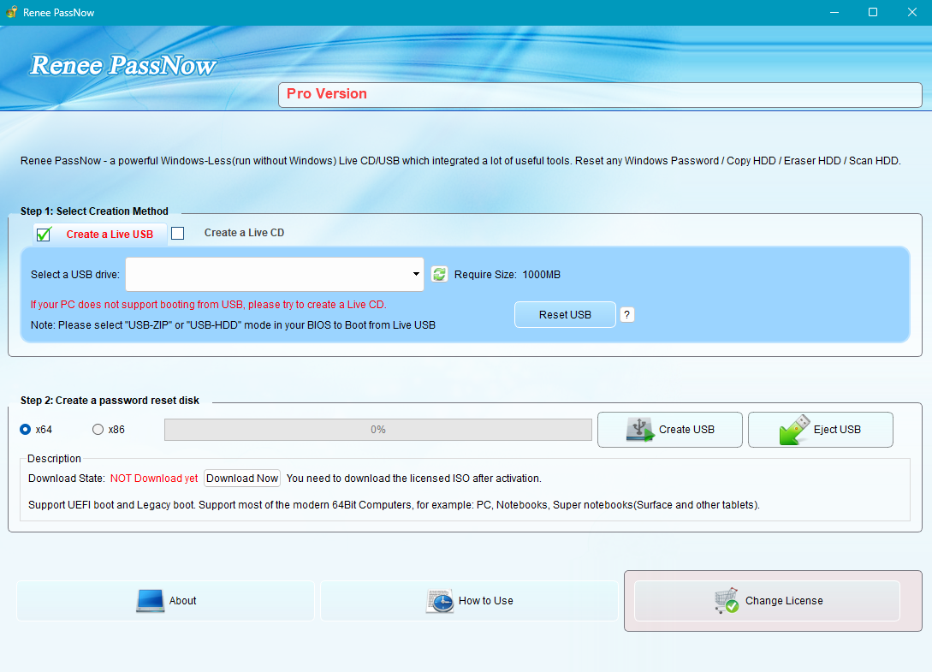932x672 pixels.
Task: Click the Download Now button
Action: (242, 479)
